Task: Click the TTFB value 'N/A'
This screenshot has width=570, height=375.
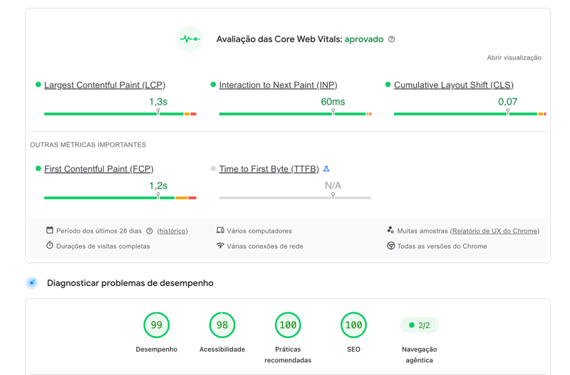Action: coord(333,186)
